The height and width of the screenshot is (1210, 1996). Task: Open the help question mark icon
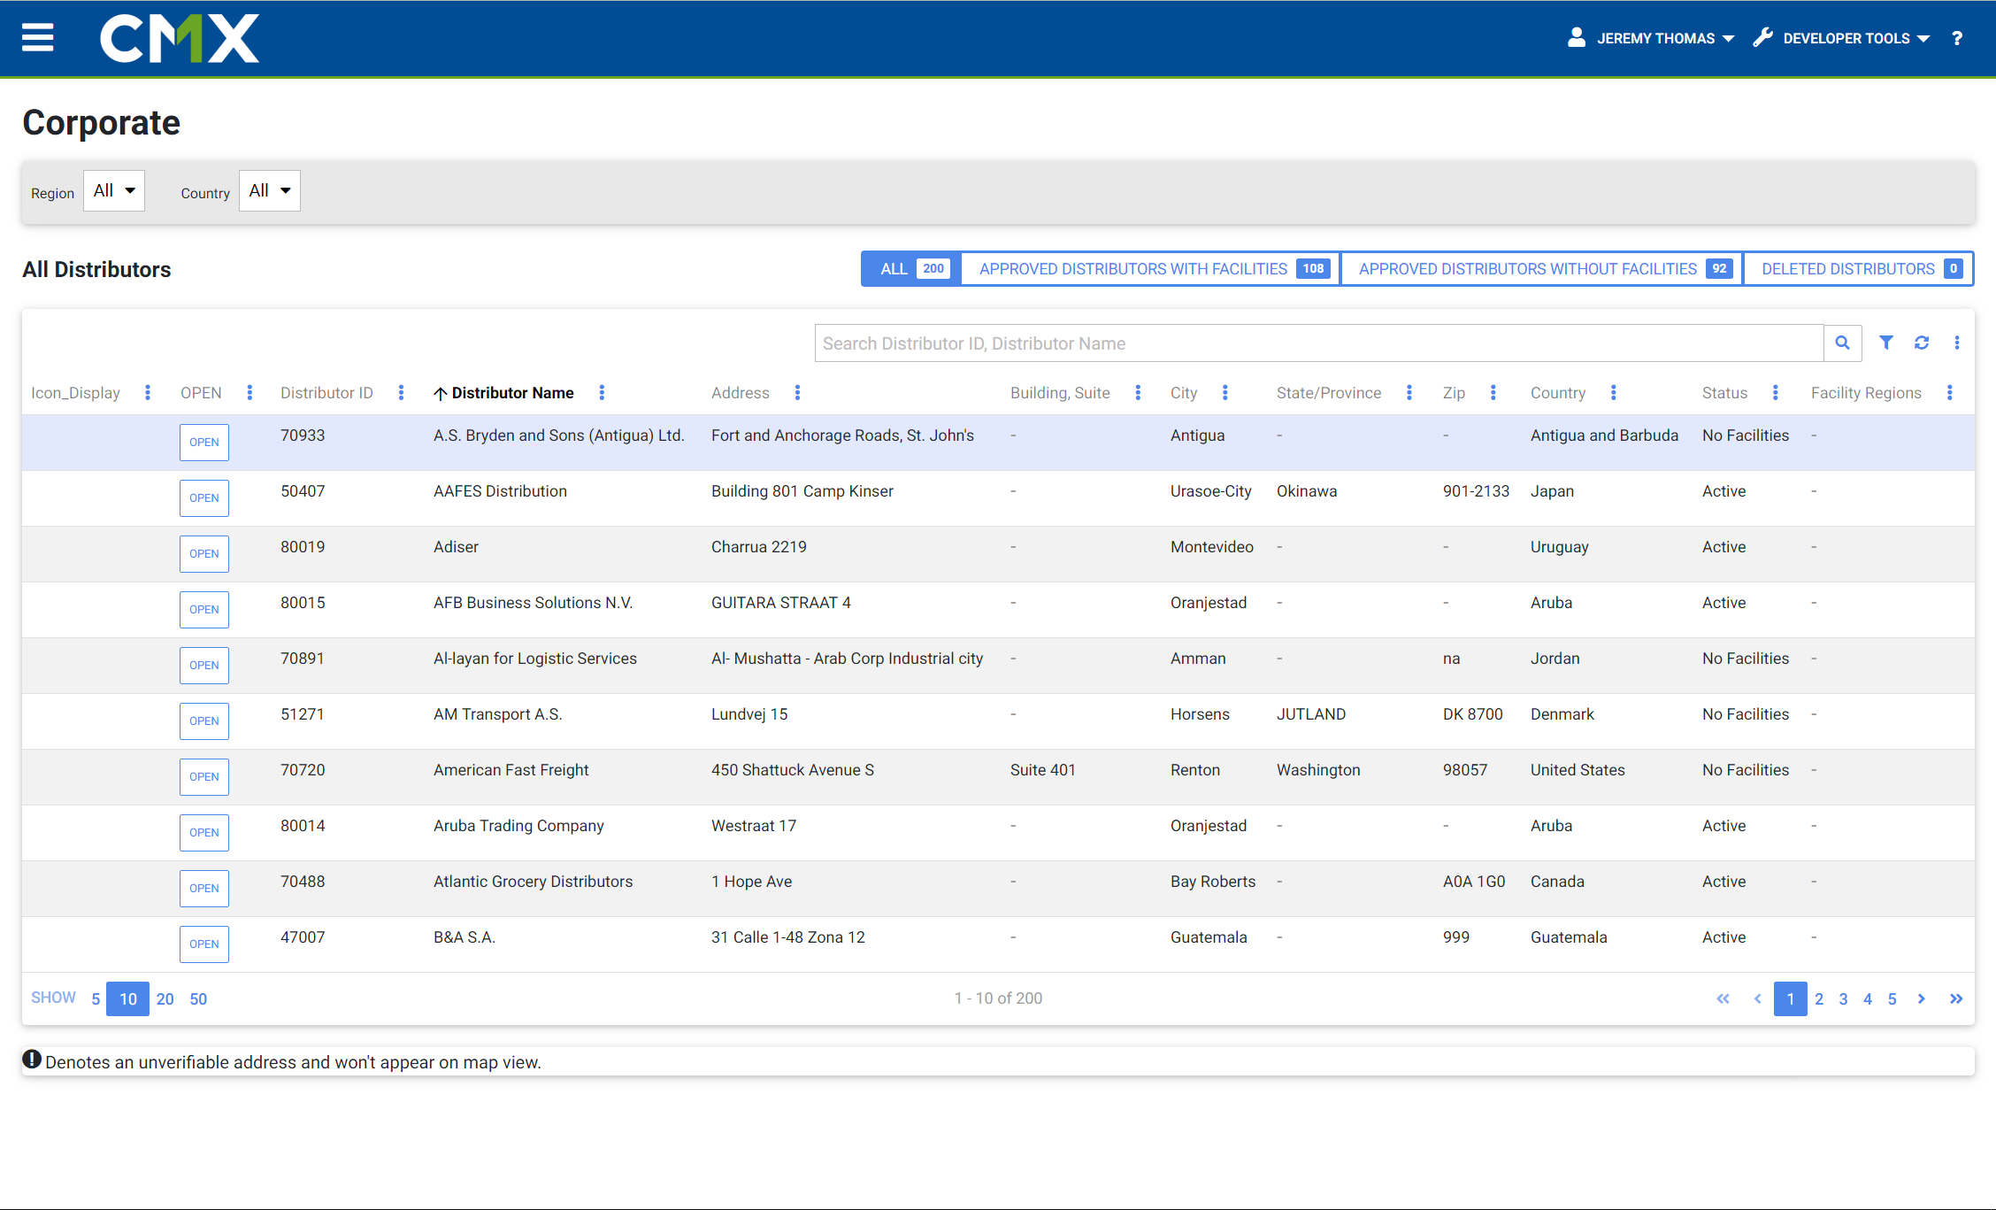[x=1957, y=38]
